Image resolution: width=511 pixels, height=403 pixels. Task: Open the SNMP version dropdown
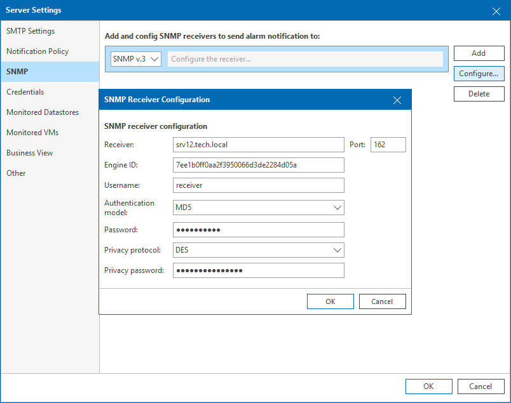(x=136, y=59)
